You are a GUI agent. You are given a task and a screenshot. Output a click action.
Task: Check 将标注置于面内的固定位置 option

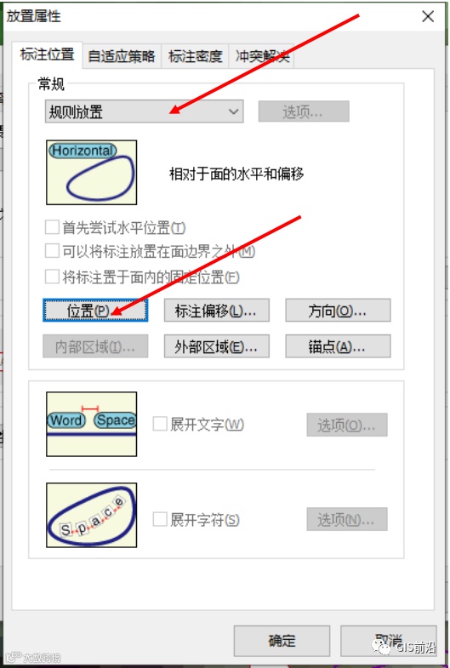(52, 277)
